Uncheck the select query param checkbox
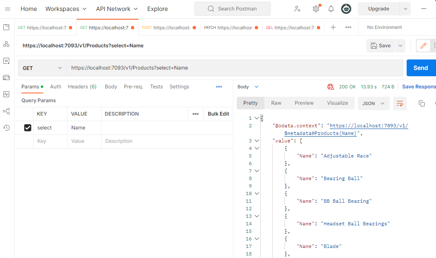Viewport: 436px width, 258px height. click(x=28, y=128)
